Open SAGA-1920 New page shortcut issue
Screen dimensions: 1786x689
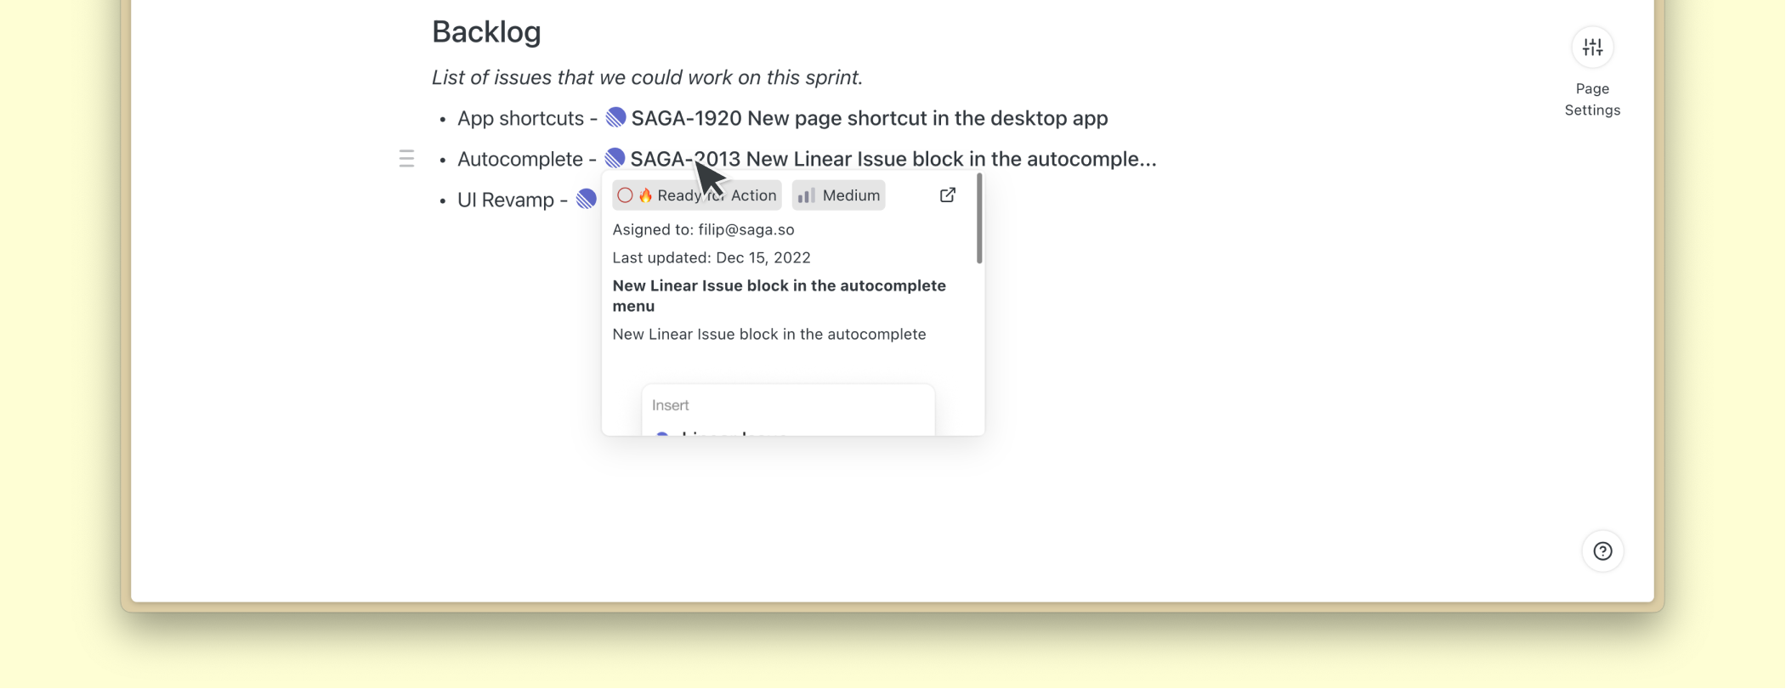point(869,118)
